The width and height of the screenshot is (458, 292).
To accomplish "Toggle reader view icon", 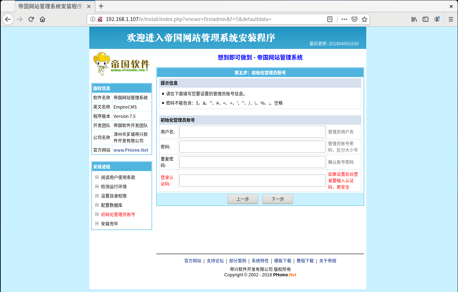I will pyautogui.click(x=330, y=19).
